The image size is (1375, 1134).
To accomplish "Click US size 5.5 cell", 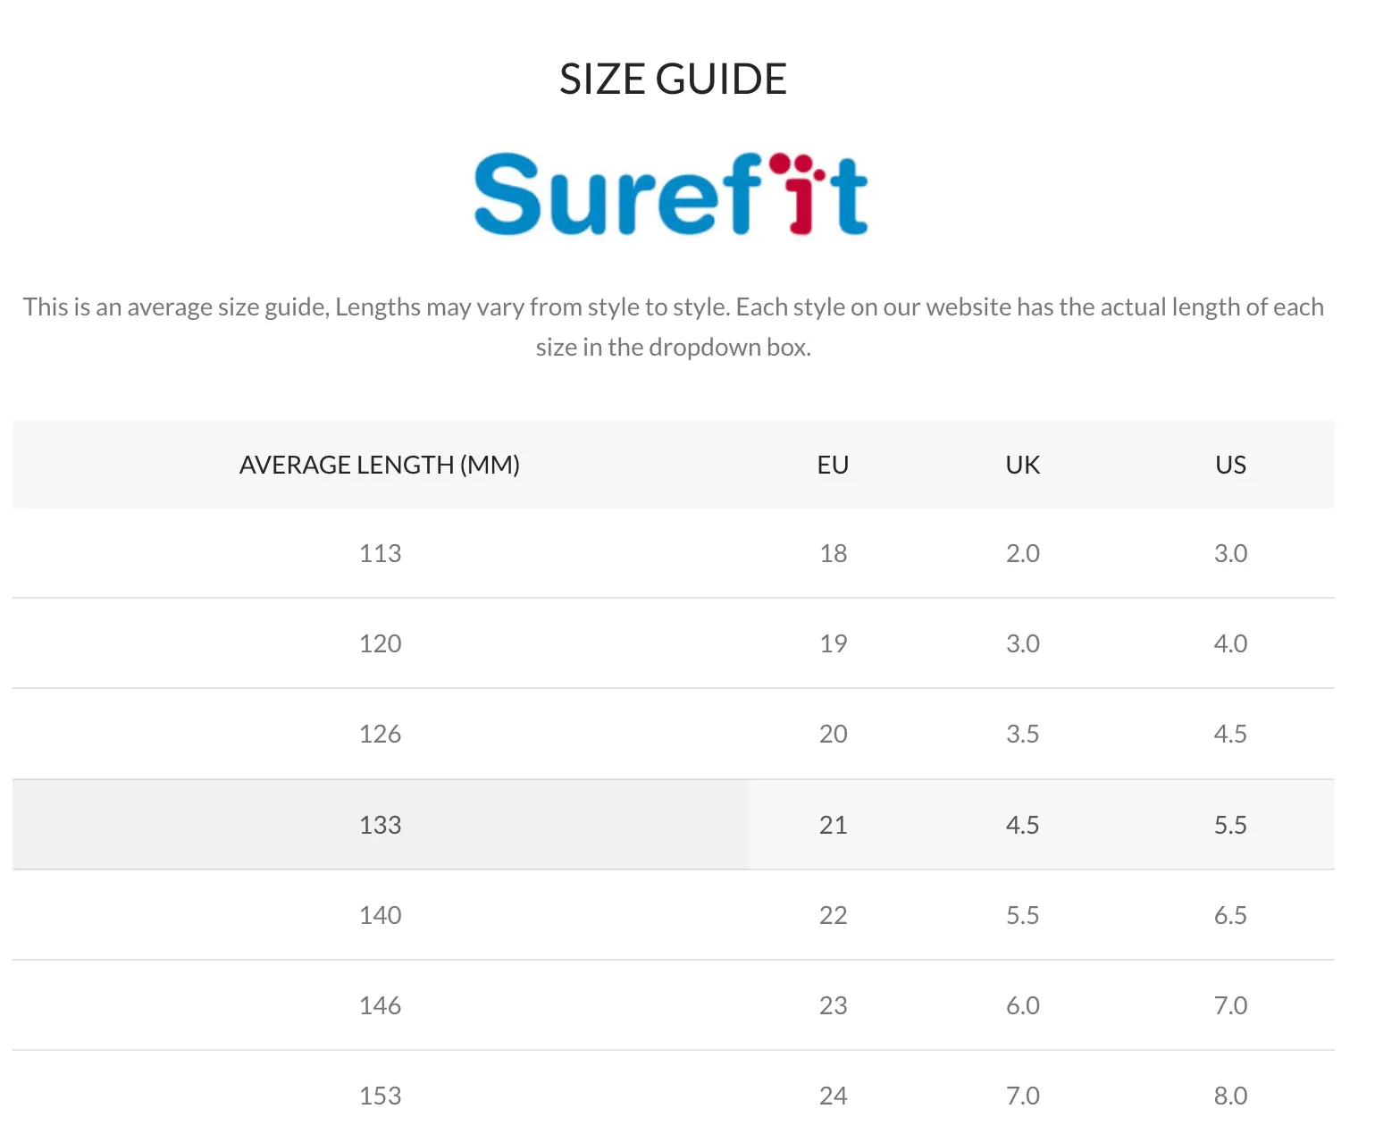I will 1230,825.
